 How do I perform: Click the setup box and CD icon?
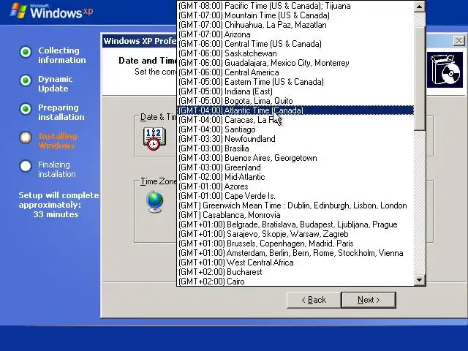pos(445,70)
